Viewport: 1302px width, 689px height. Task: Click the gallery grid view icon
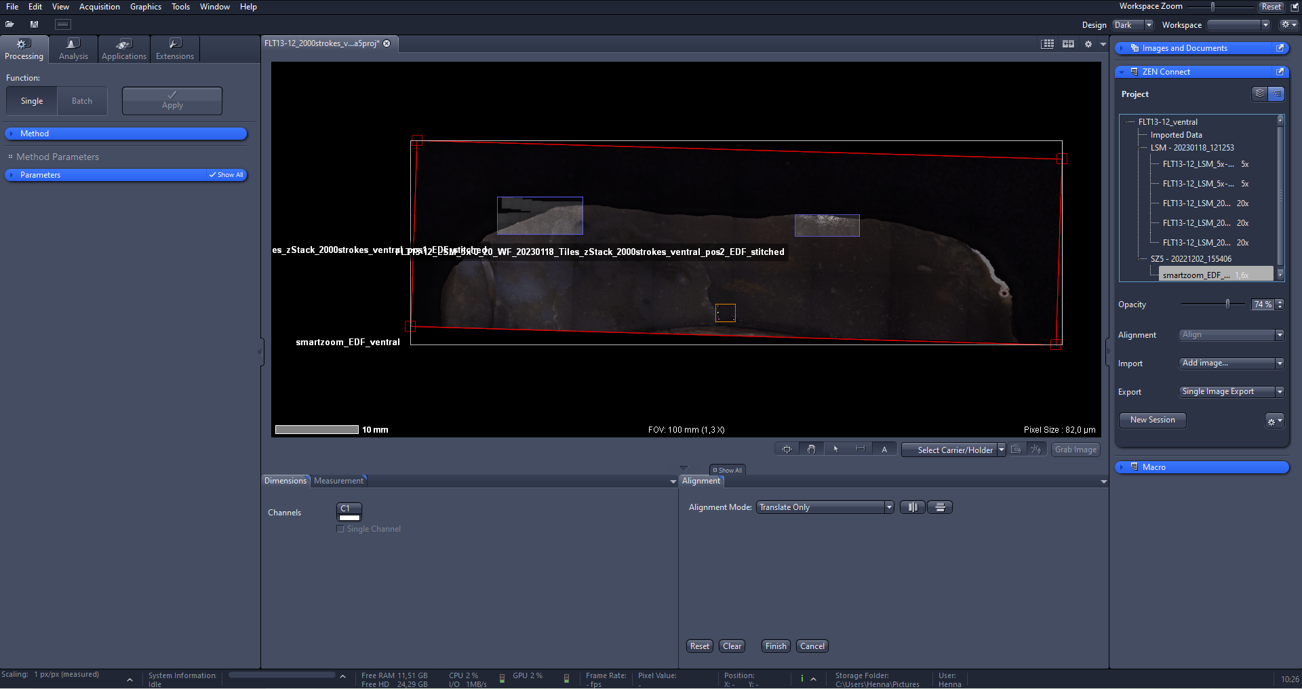click(x=1048, y=43)
